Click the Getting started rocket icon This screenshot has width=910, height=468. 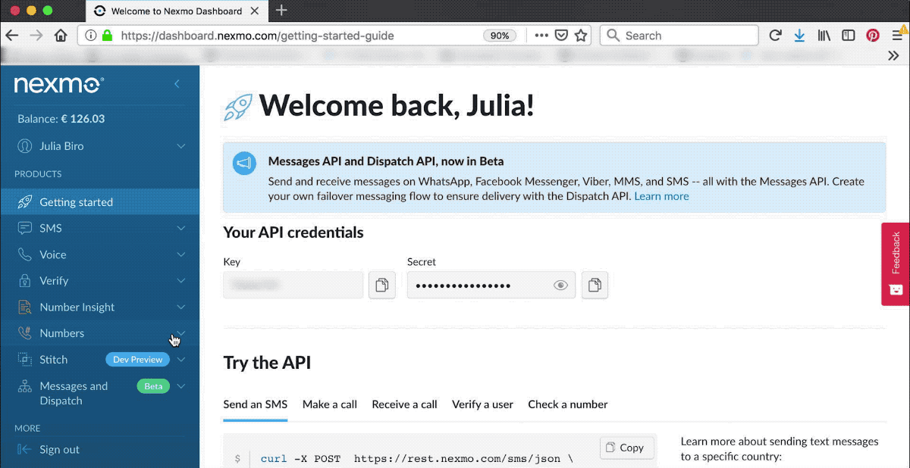click(25, 202)
